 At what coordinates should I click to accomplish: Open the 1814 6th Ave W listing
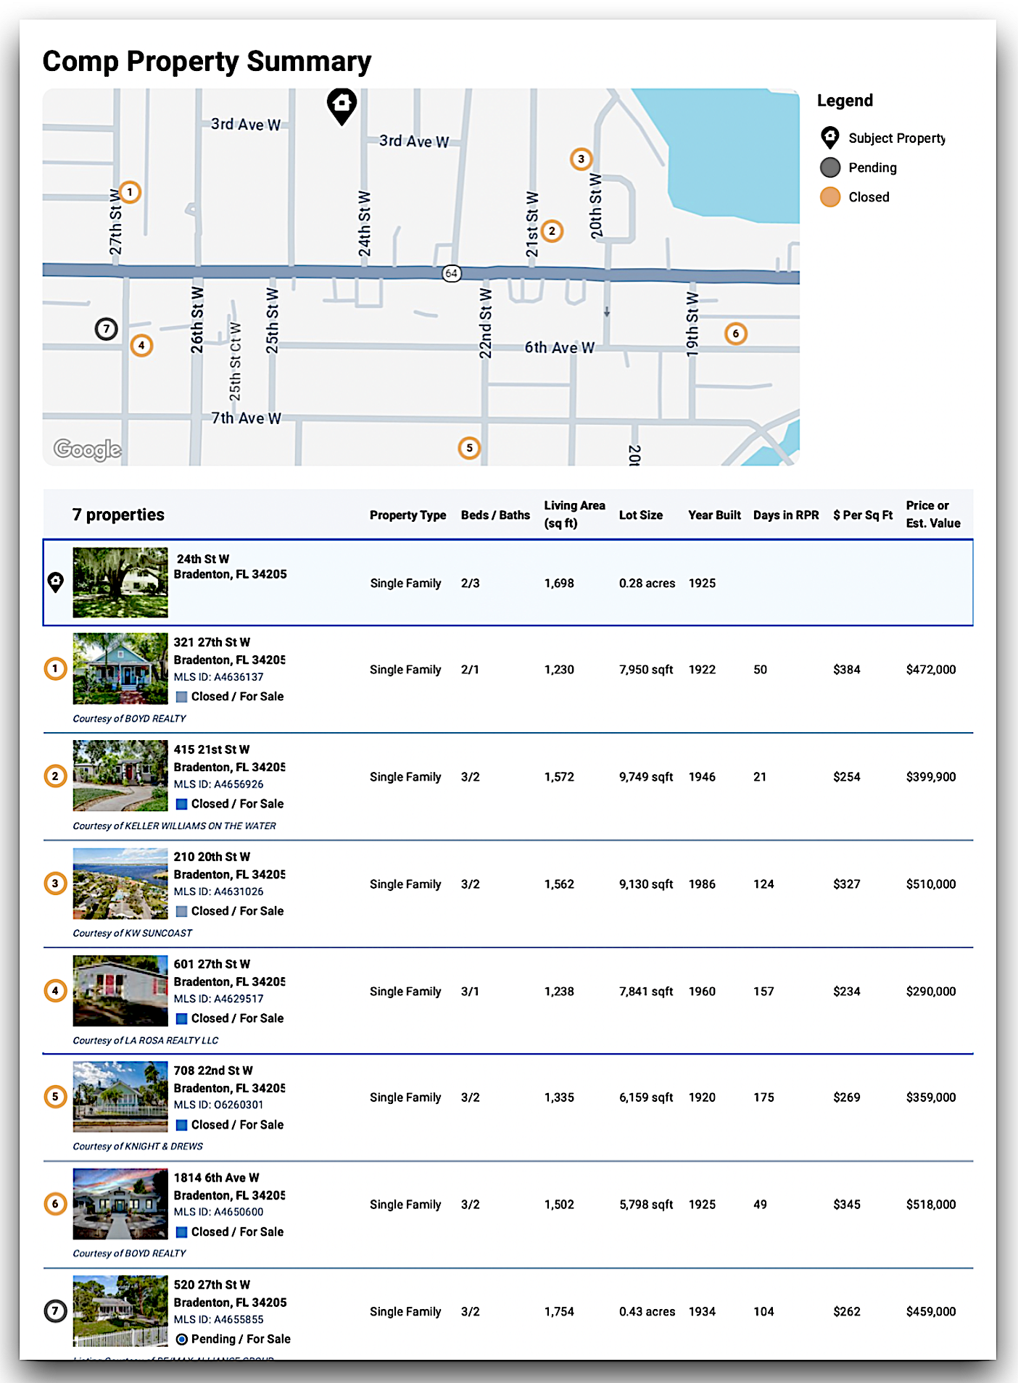point(216,1178)
